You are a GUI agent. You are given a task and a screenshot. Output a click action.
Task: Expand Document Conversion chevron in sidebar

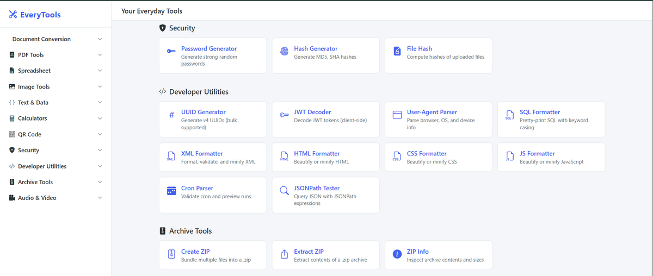[100, 39]
